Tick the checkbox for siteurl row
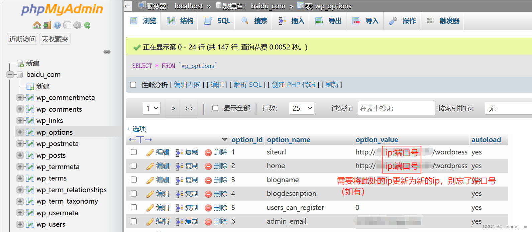The width and height of the screenshot is (532, 232). (x=134, y=152)
